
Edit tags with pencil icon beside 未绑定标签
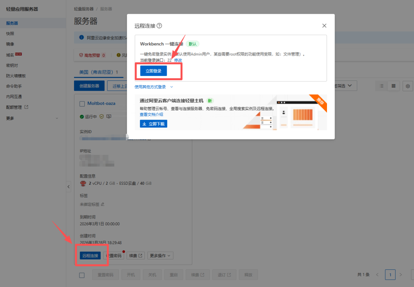point(102,204)
